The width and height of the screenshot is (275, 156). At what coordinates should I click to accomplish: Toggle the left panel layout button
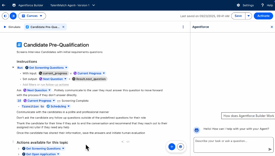click(5, 16)
